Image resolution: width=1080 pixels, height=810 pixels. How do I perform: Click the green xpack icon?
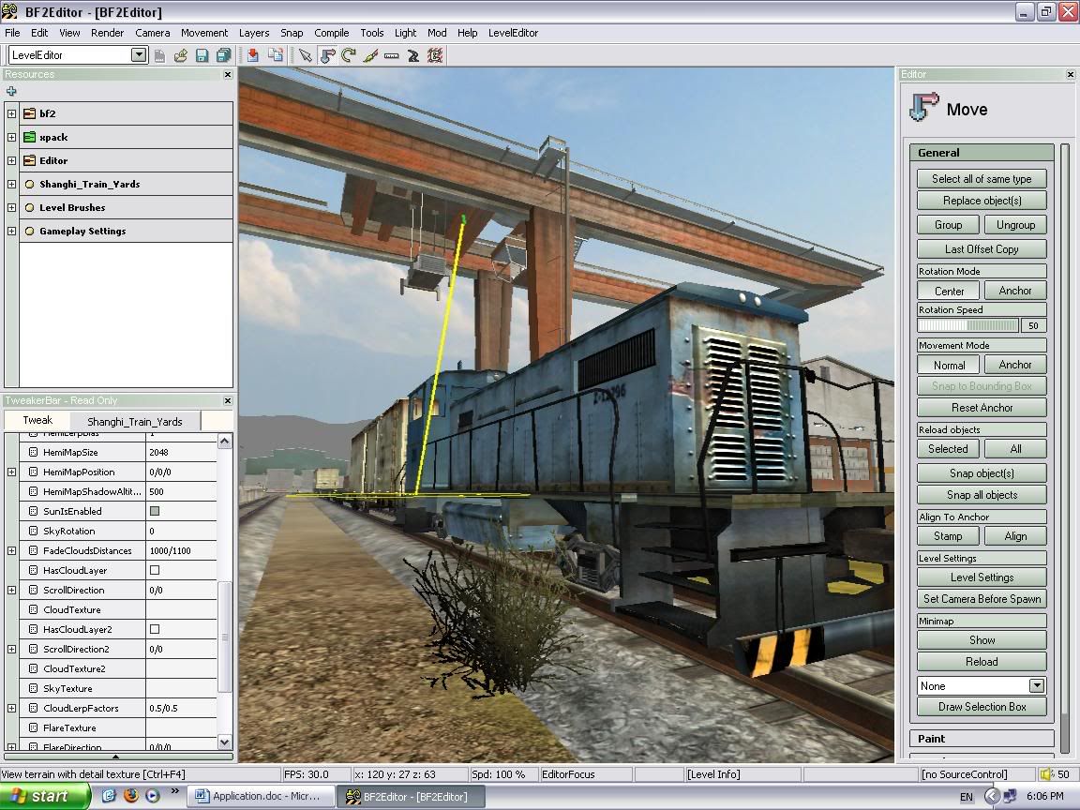[29, 137]
